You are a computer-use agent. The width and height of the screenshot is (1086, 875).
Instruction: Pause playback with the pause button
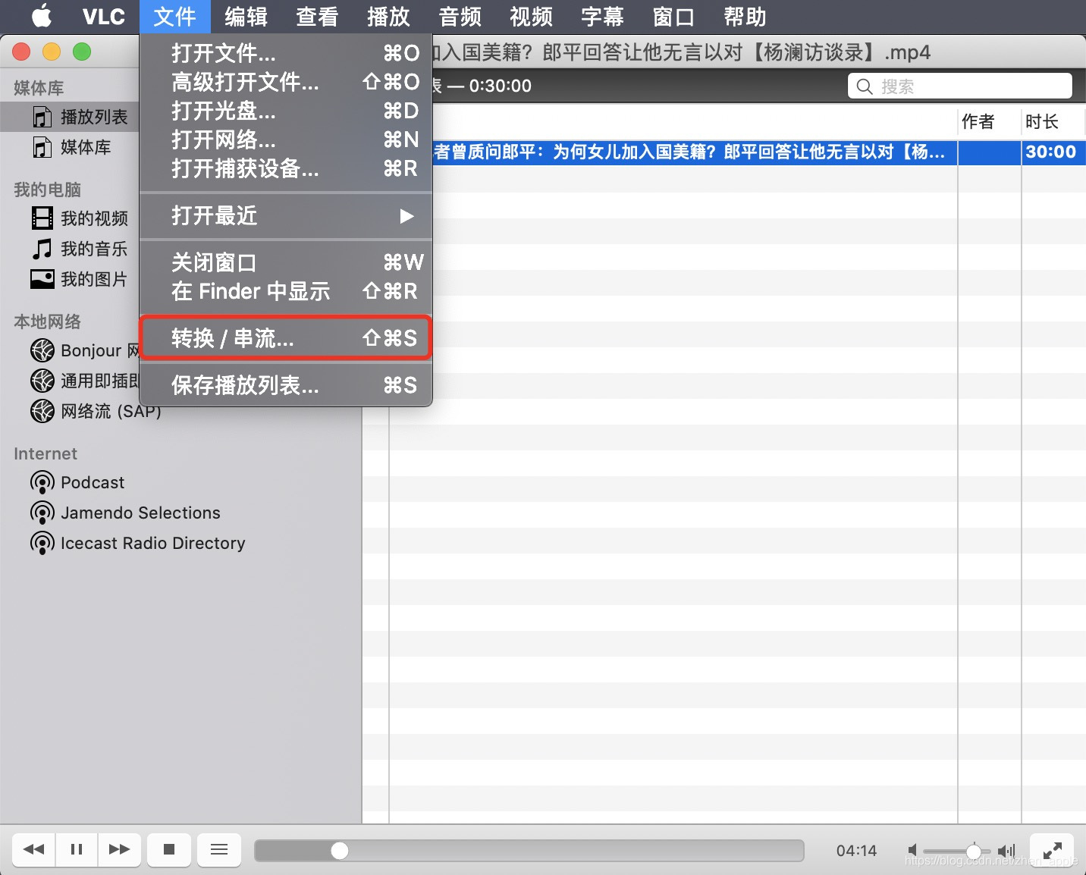(77, 849)
